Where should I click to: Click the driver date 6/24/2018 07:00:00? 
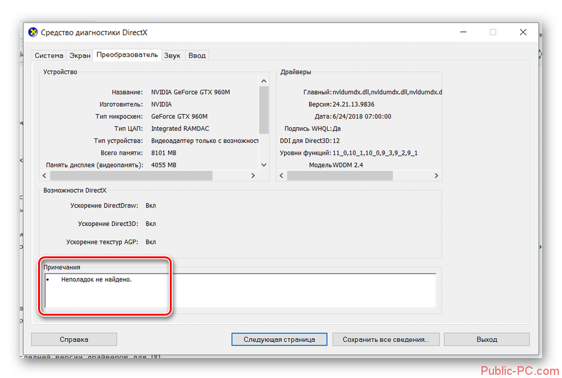pos(362,117)
